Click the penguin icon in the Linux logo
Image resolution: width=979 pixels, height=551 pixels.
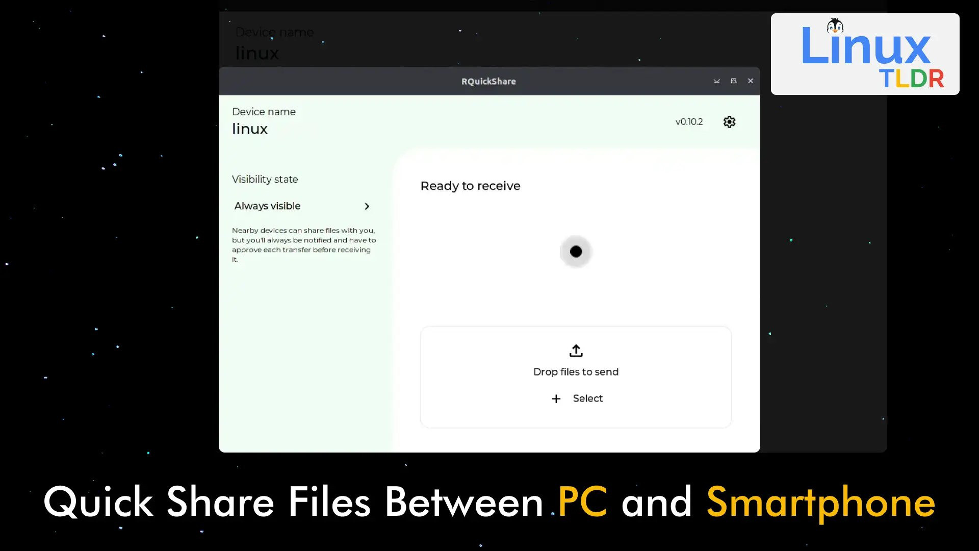(835, 26)
